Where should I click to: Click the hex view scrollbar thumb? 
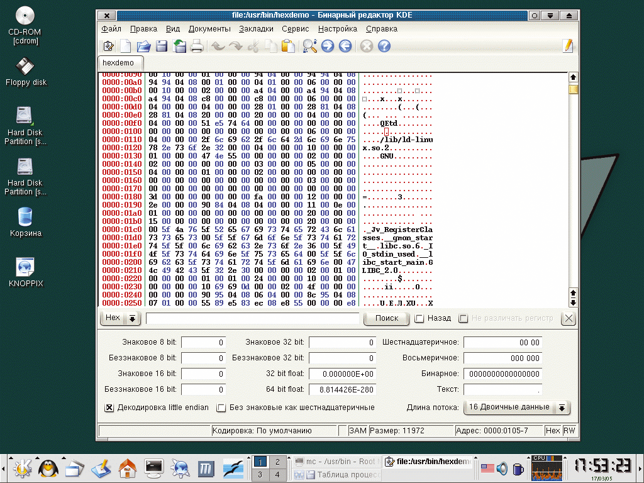573,89
